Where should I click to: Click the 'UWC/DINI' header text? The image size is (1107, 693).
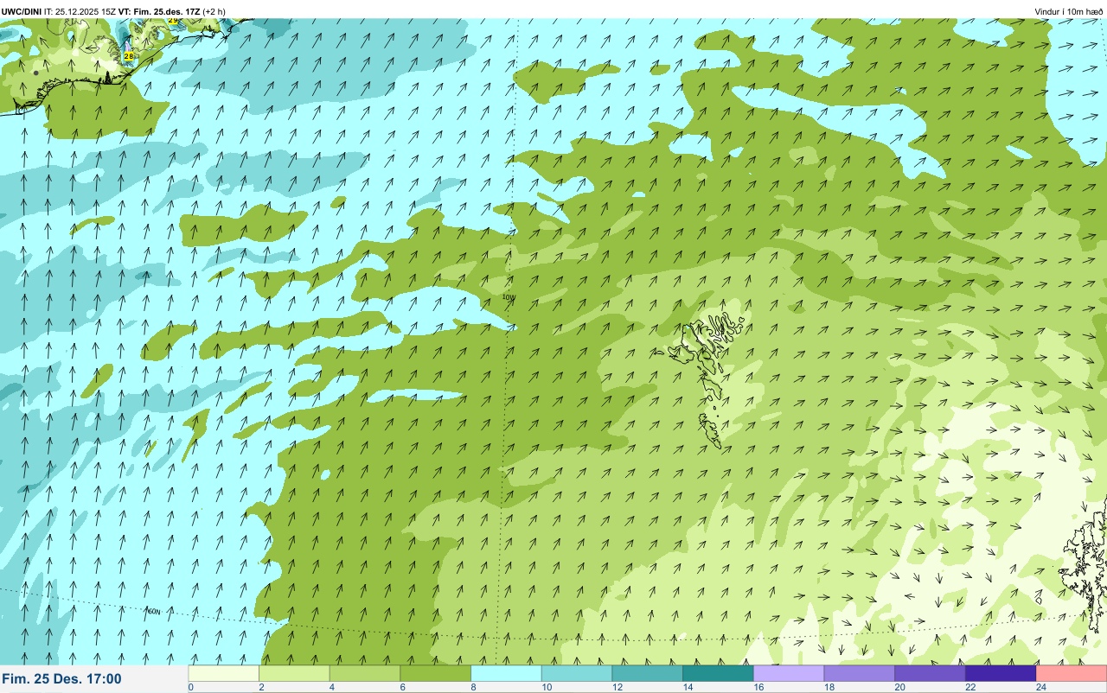22,12
